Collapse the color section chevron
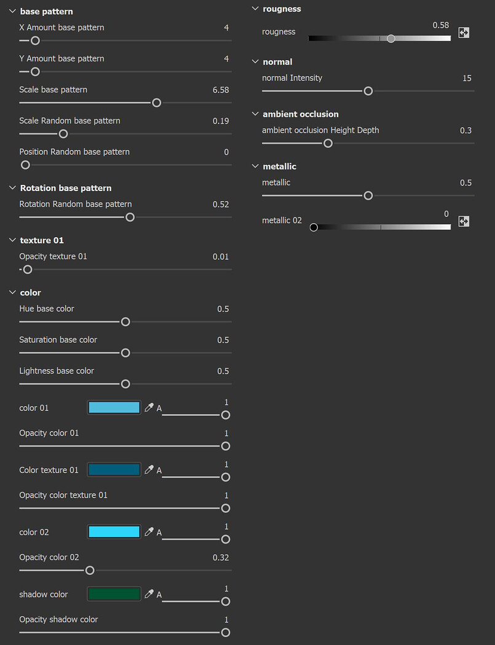Viewport: 495px width, 645px height. click(12, 292)
